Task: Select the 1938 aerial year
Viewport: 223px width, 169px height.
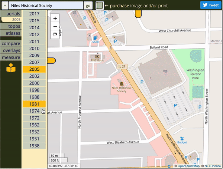Action: [x=34, y=146]
